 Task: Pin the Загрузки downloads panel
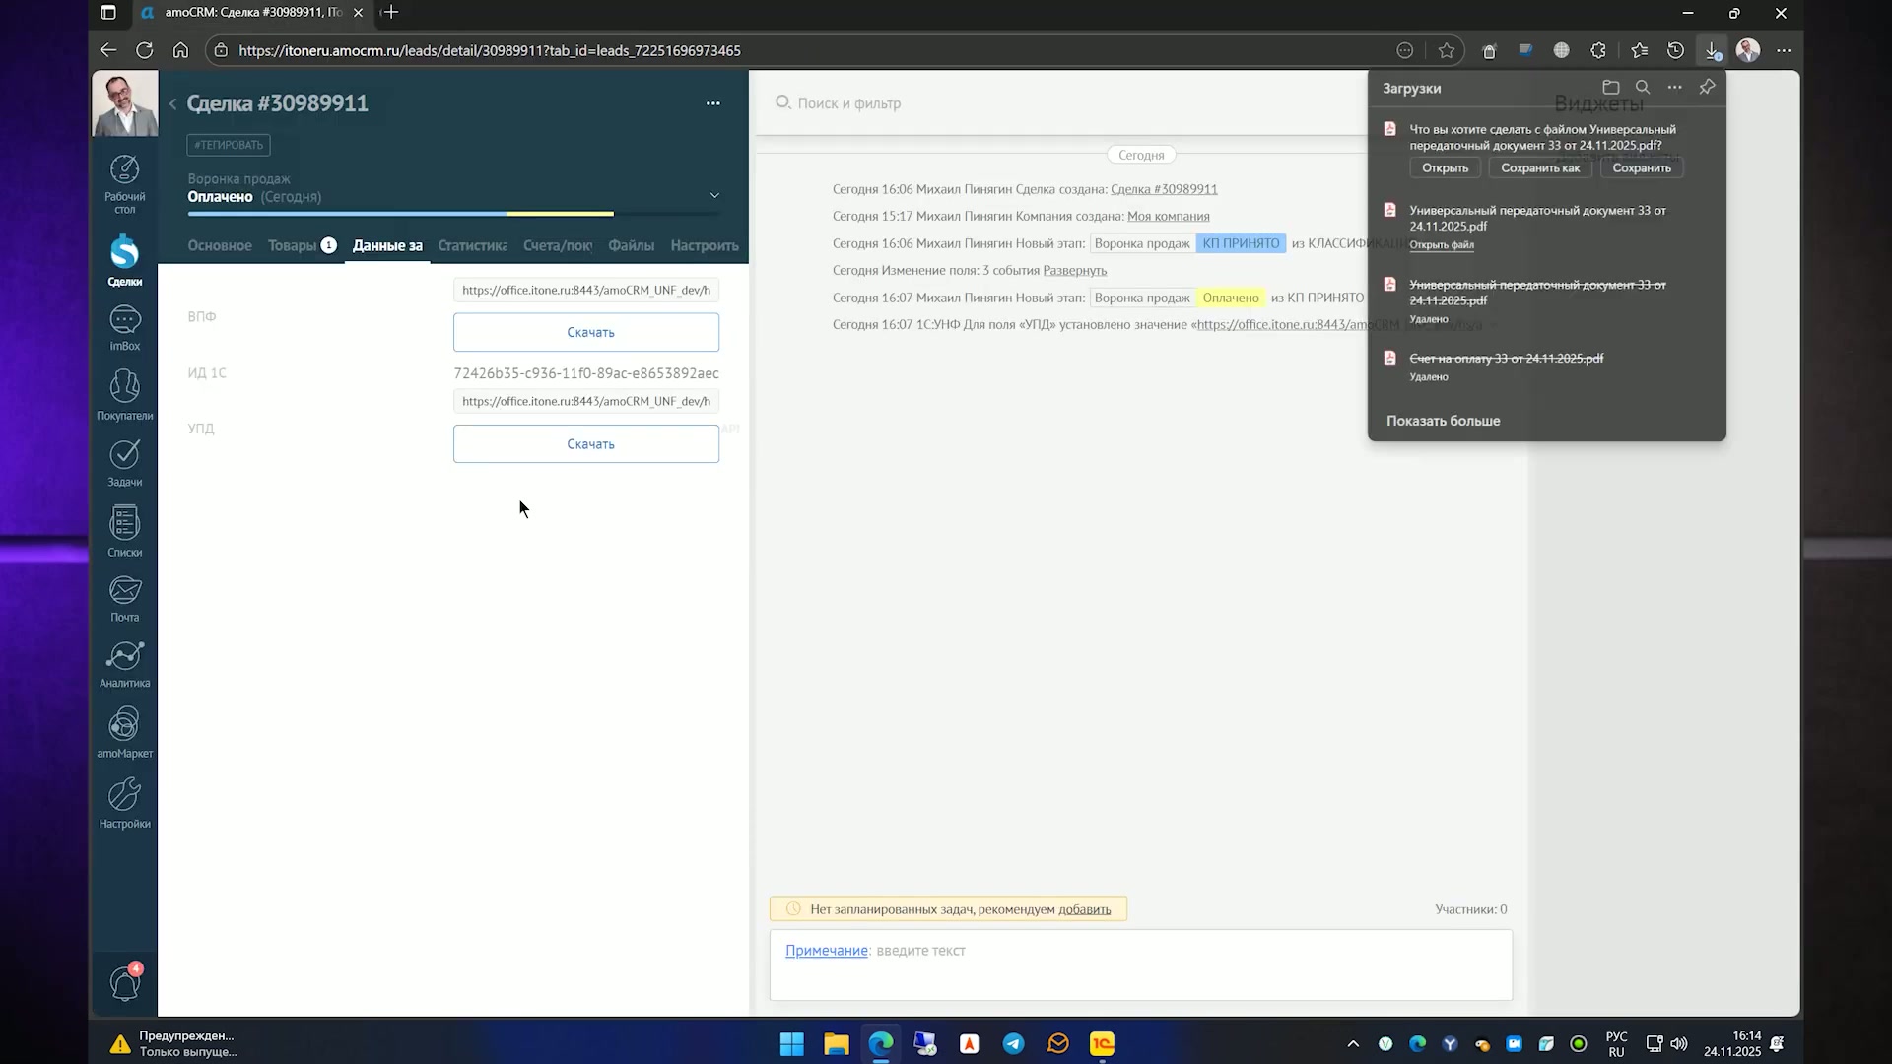click(x=1707, y=87)
